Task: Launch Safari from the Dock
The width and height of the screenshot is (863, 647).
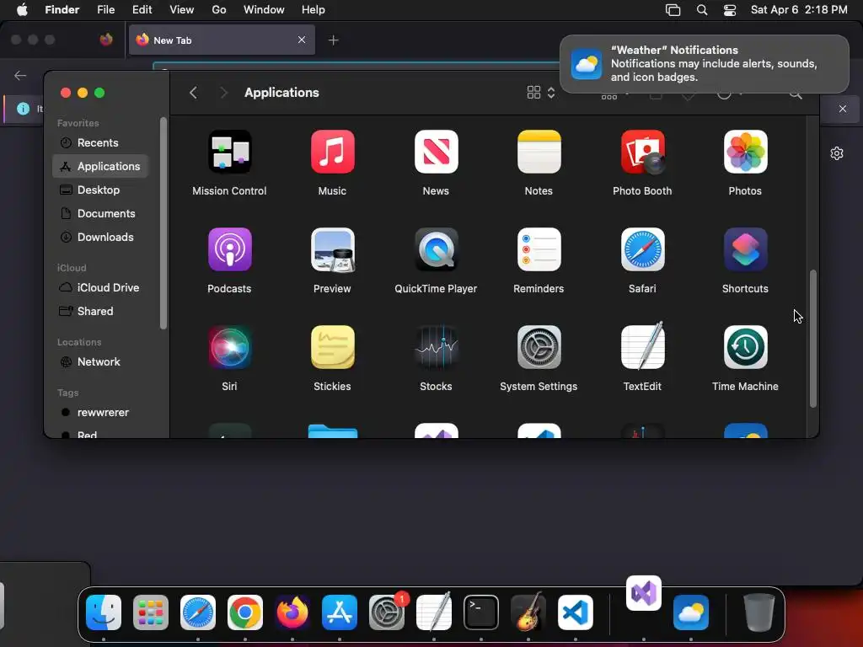Action: pos(198,612)
